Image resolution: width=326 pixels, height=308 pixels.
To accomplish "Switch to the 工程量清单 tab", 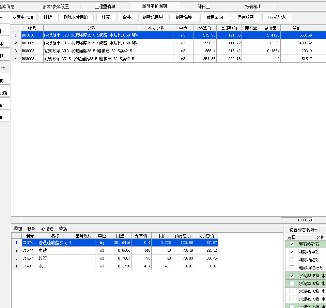I will coord(105,6).
